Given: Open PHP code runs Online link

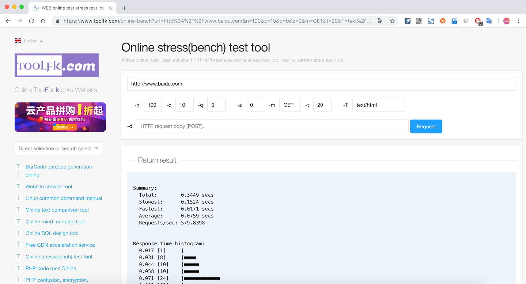Looking at the screenshot, I should point(51,268).
